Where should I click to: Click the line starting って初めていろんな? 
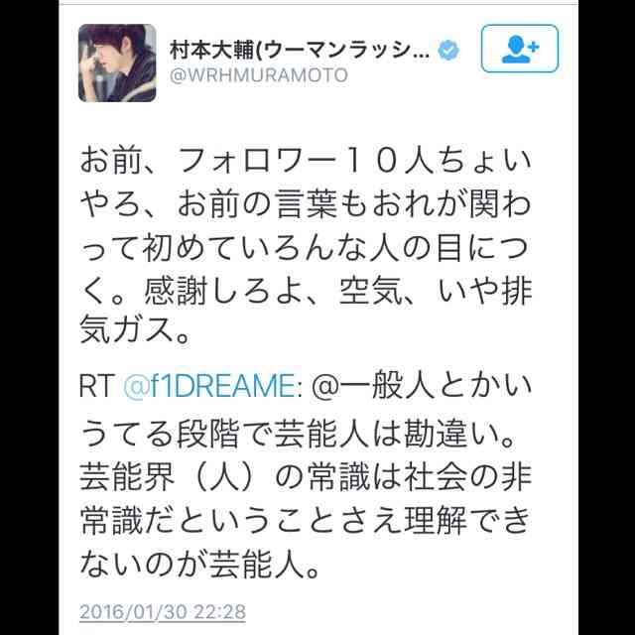306,247
